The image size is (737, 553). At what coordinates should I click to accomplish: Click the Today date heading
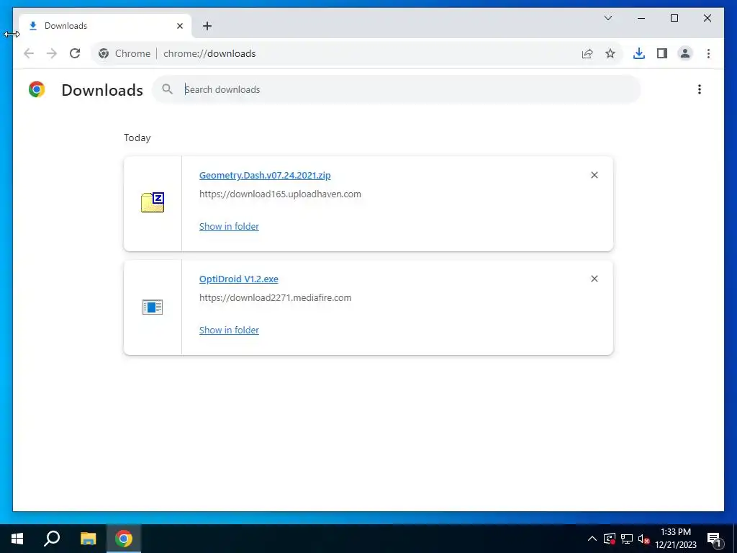pos(137,138)
